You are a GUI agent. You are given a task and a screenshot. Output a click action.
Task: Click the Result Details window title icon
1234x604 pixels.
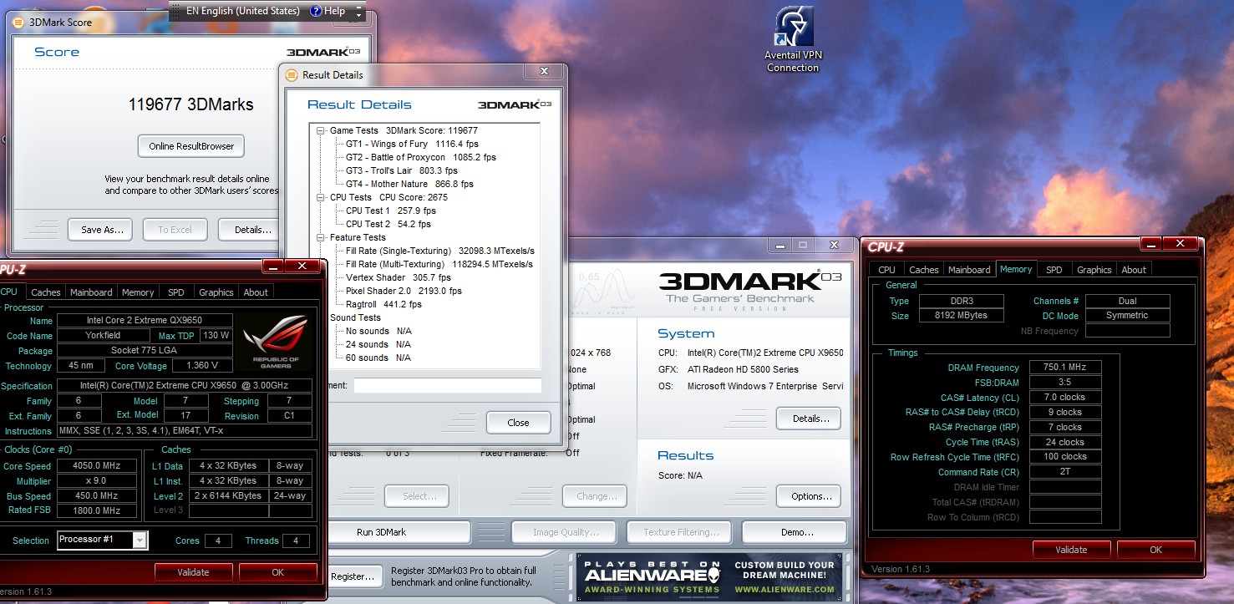click(x=292, y=75)
